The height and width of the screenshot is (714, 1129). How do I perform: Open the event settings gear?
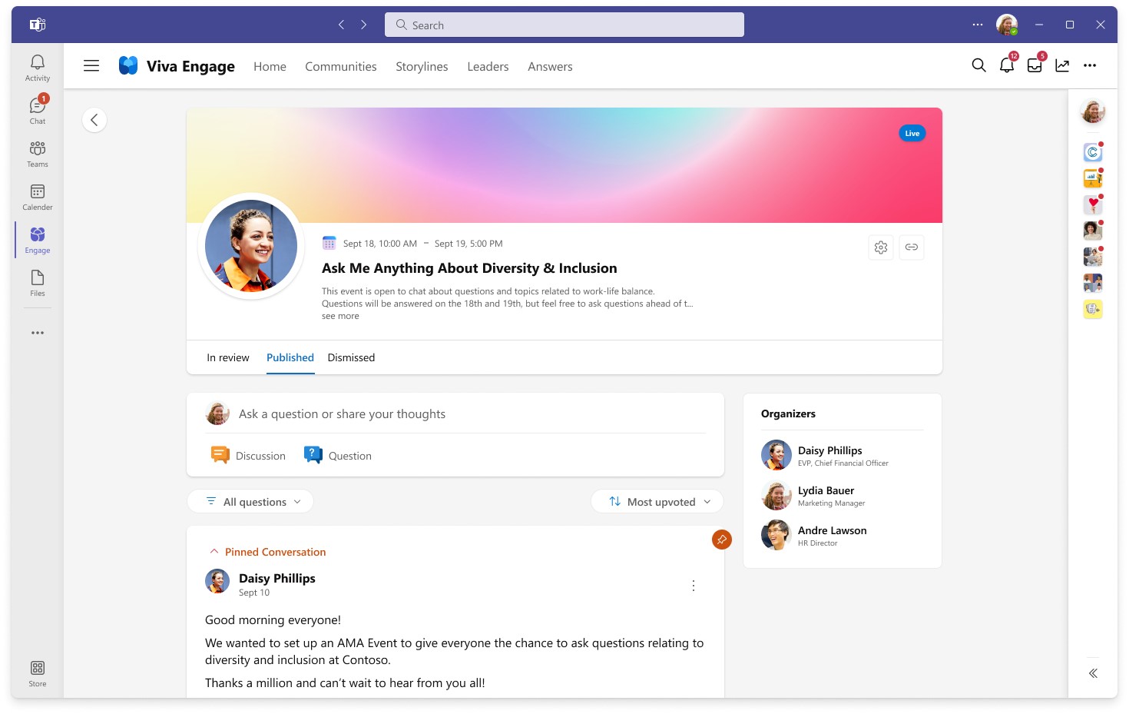pos(880,247)
